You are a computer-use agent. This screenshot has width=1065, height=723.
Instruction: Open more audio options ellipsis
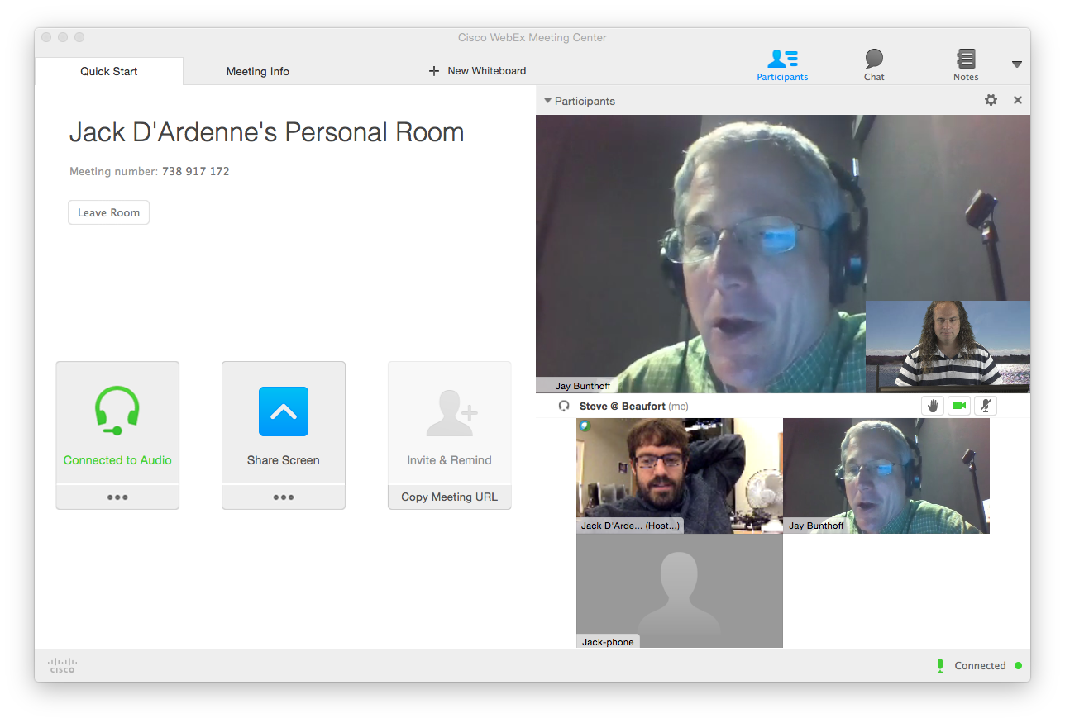point(117,497)
